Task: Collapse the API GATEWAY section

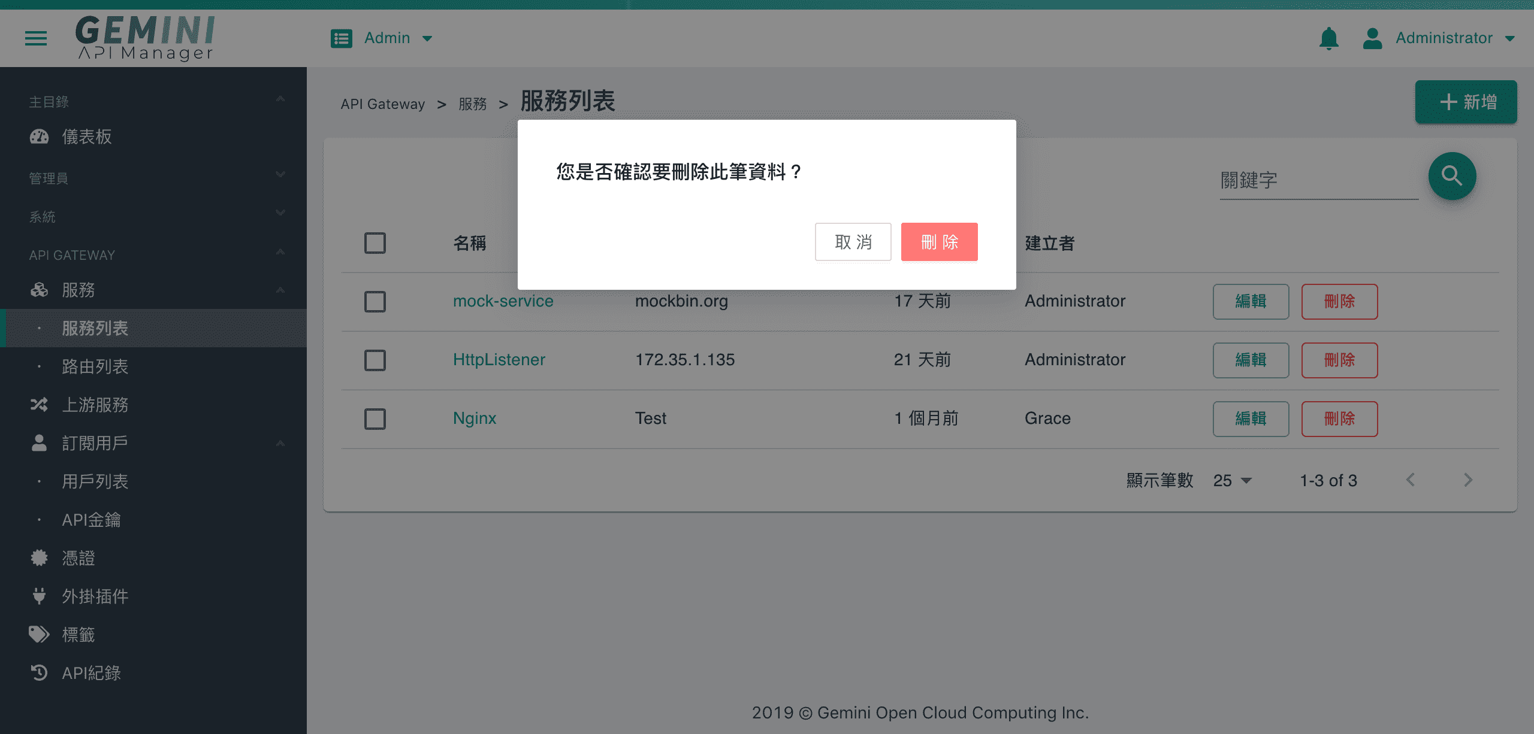Action: [x=280, y=252]
